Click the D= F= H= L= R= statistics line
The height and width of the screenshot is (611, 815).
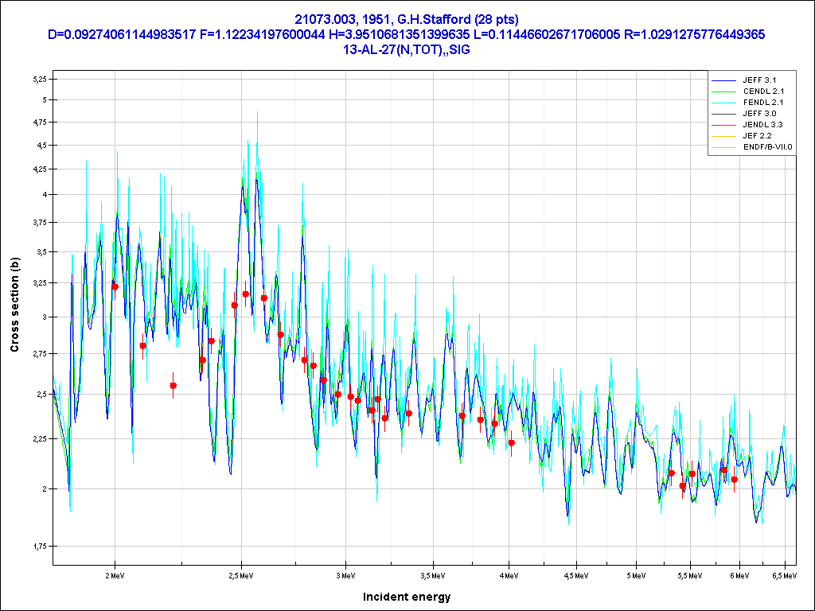[407, 34]
